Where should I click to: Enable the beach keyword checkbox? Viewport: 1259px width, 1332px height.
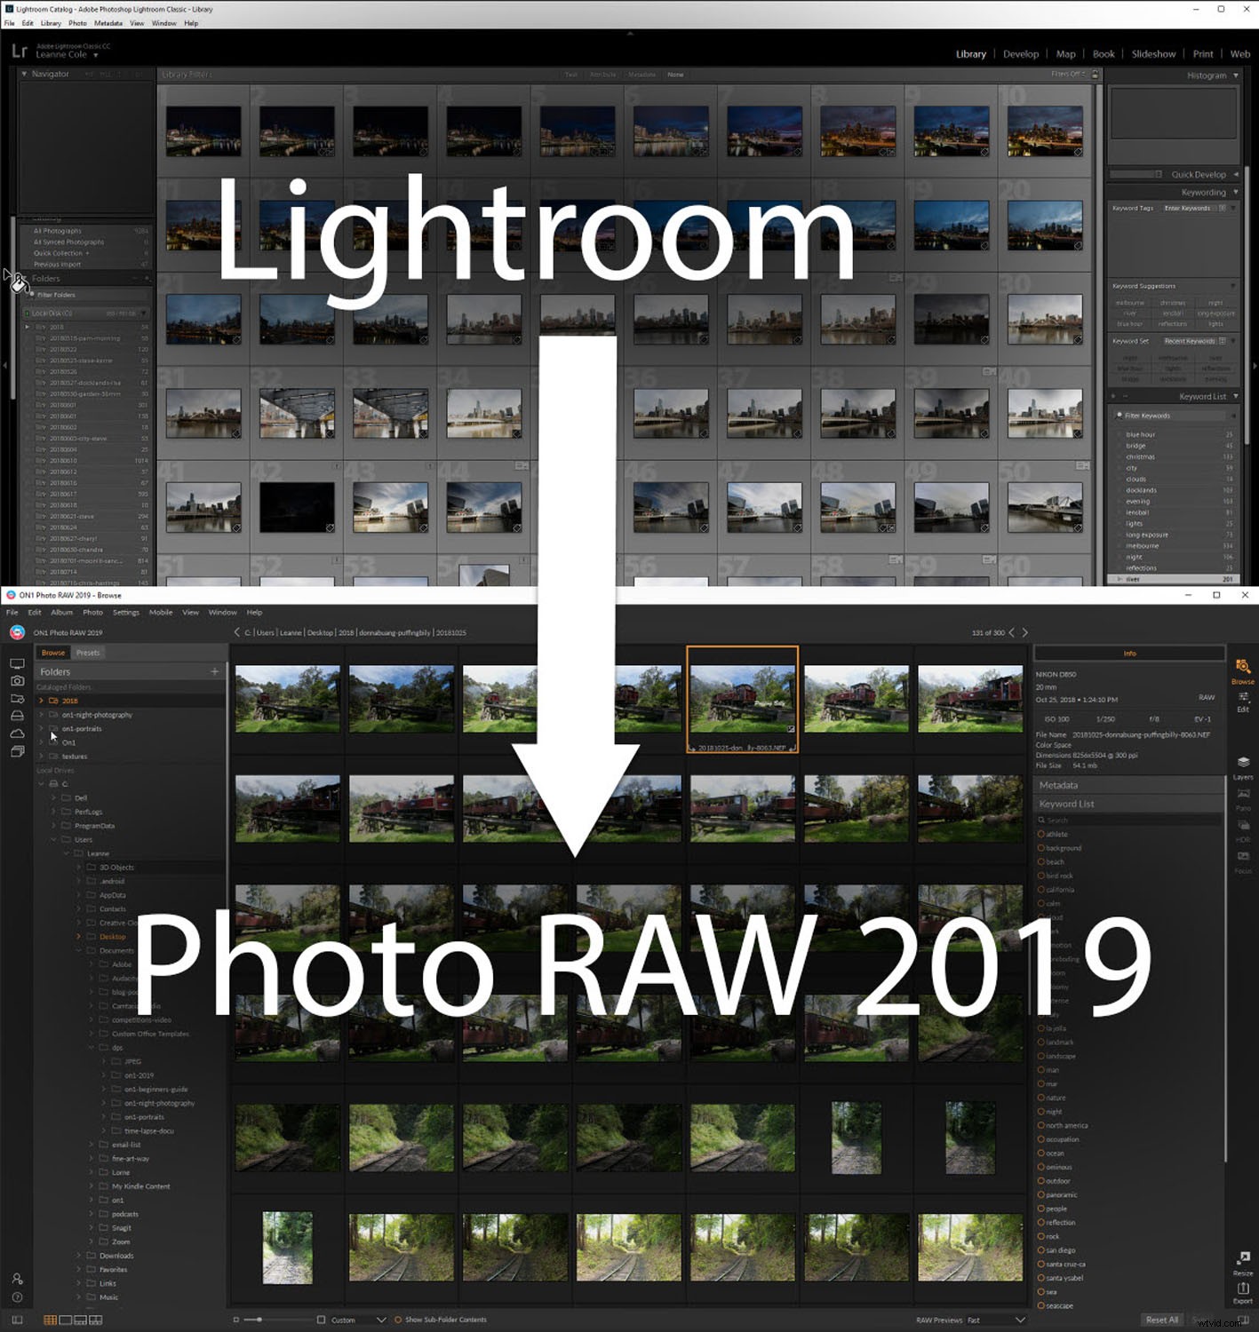[x=1041, y=861]
